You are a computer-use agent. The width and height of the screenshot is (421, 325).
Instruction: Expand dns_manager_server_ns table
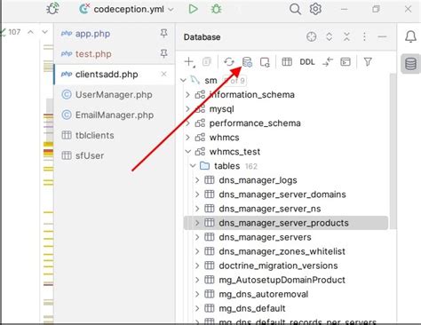pyautogui.click(x=197, y=209)
